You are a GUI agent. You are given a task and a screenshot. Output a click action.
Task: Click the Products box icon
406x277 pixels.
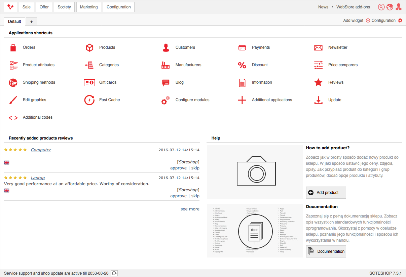point(89,48)
